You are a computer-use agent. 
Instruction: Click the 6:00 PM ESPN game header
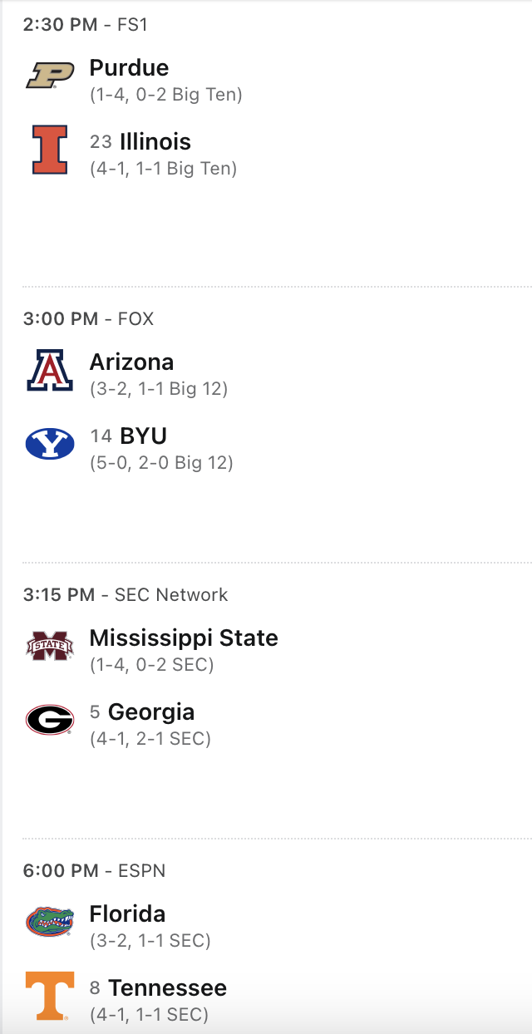(94, 871)
